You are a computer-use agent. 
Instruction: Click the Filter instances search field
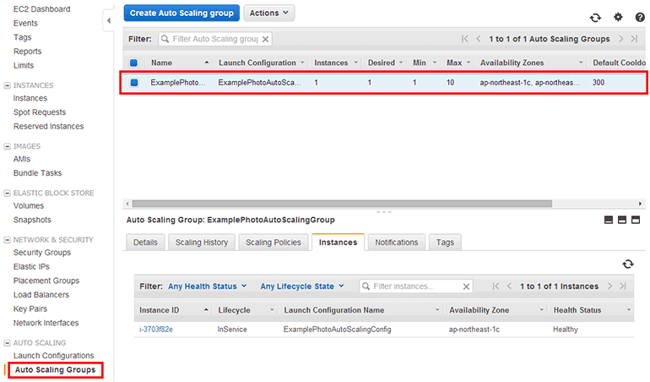point(415,286)
